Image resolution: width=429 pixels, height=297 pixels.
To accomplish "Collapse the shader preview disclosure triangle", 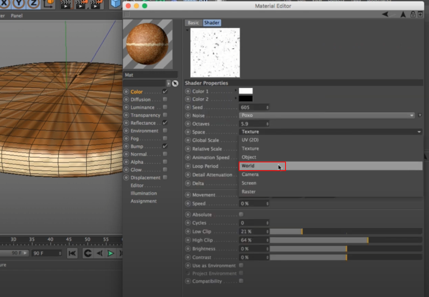I will pos(187,30).
